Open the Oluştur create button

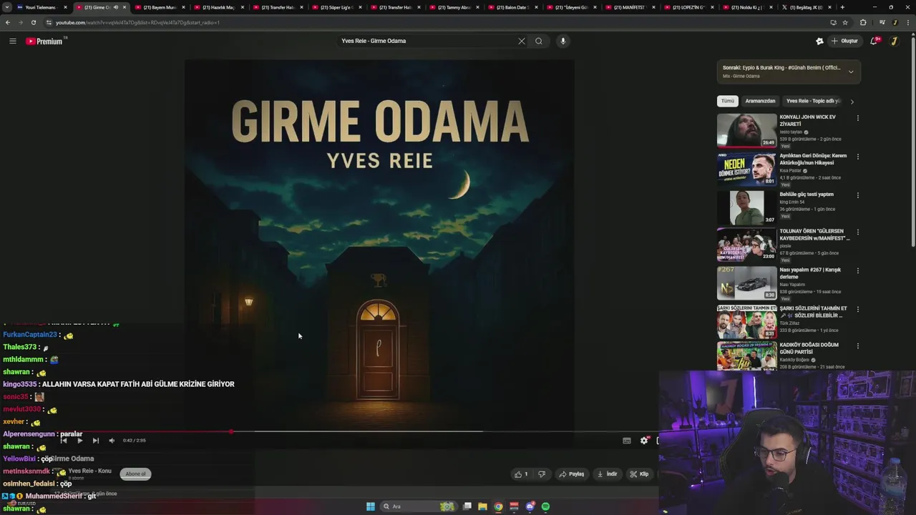845,41
